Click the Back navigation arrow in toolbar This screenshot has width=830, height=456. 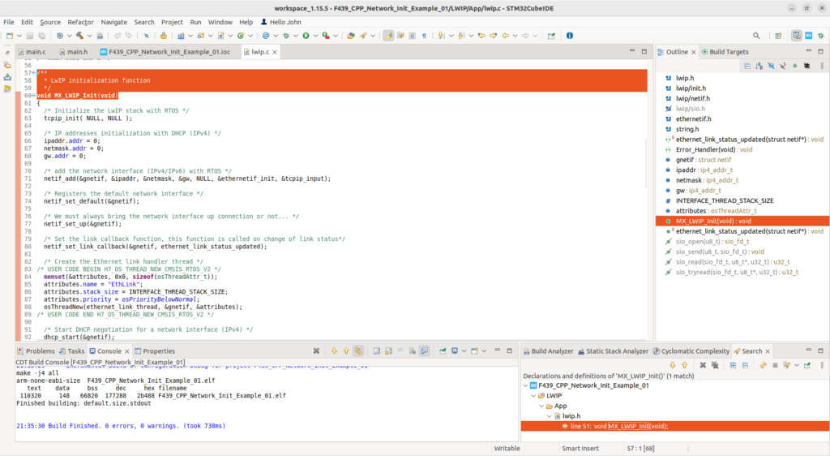pos(506,36)
